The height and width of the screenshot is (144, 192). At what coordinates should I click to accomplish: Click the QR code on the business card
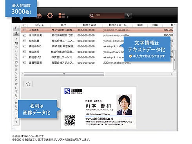(x=70, y=120)
